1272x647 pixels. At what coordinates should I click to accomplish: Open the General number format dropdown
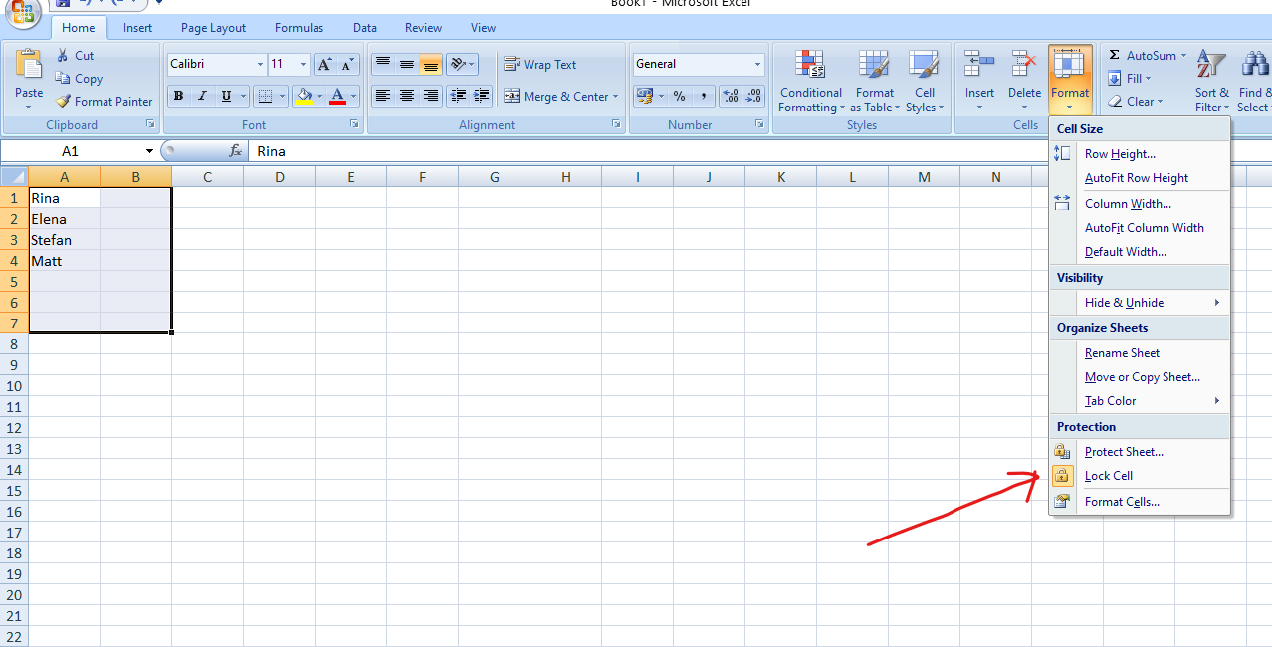(757, 64)
